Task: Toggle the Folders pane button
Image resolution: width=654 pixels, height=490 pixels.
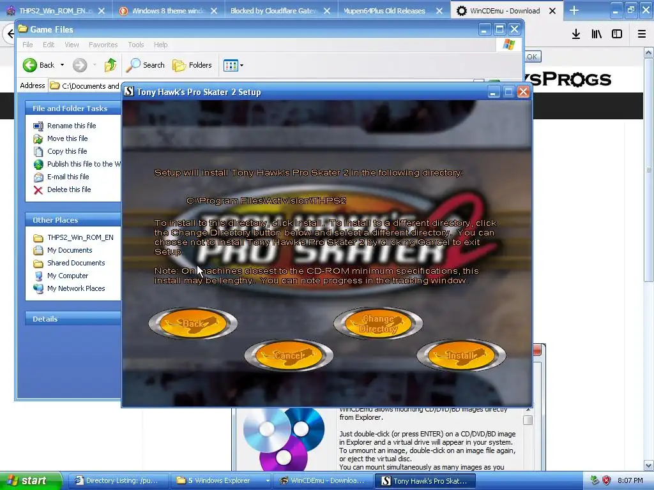Action: [x=192, y=65]
